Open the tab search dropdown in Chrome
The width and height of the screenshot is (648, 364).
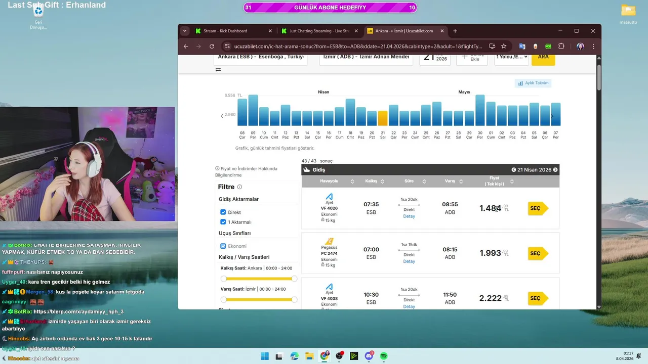[185, 31]
